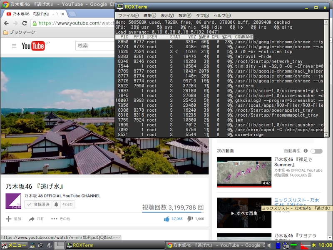Screen dimensions: 333x250
Task: Click the 登録済み subscribed button
Action: 38,205
